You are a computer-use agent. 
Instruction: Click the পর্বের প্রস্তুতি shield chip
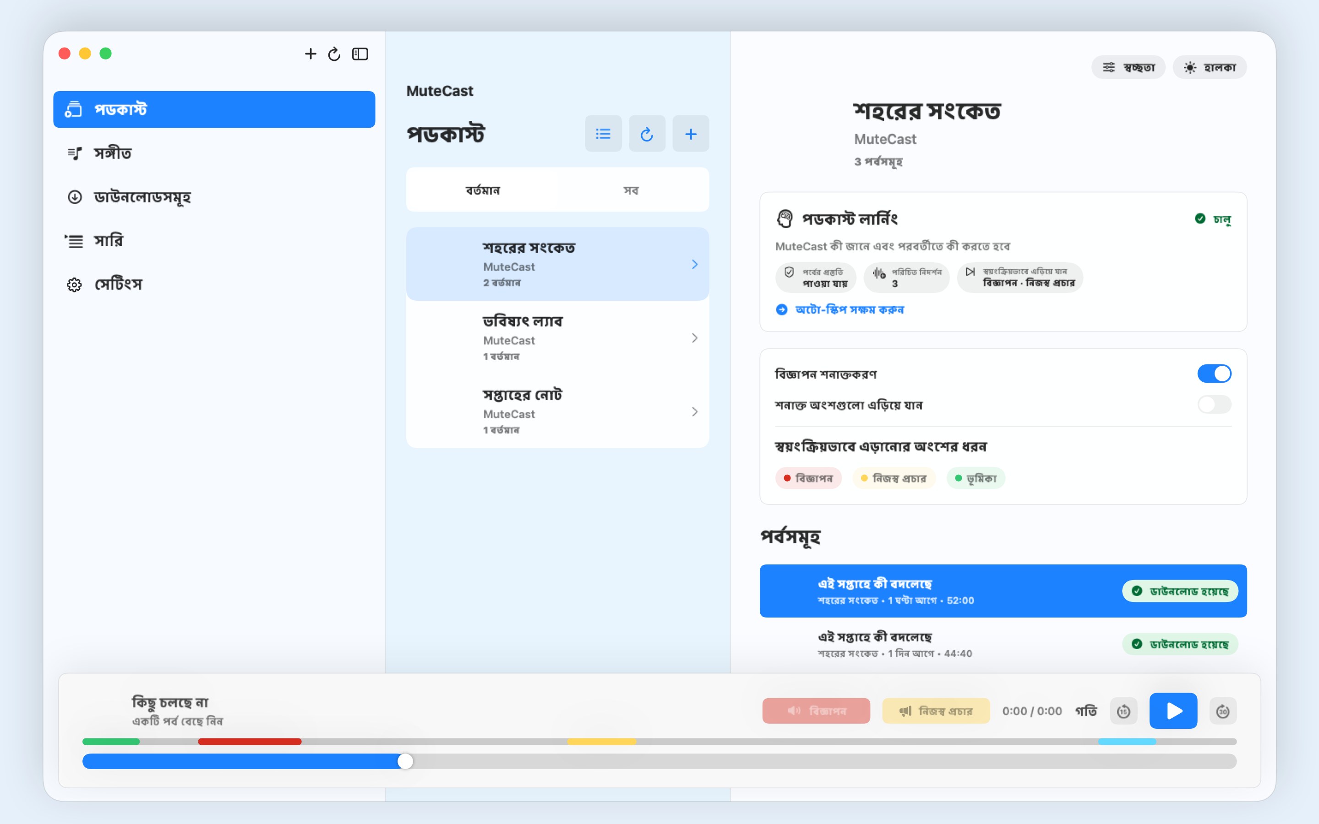click(815, 277)
